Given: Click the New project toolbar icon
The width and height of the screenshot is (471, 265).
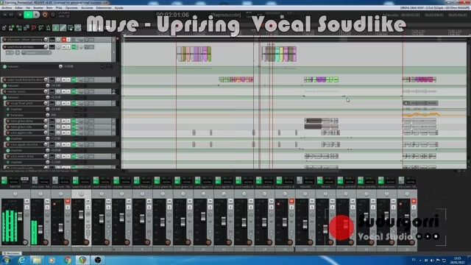Looking at the screenshot, I should pyautogui.click(x=4, y=28).
